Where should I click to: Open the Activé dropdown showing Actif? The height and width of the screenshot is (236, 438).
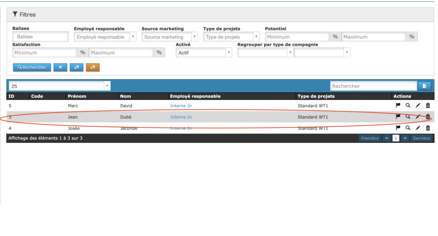(x=204, y=53)
